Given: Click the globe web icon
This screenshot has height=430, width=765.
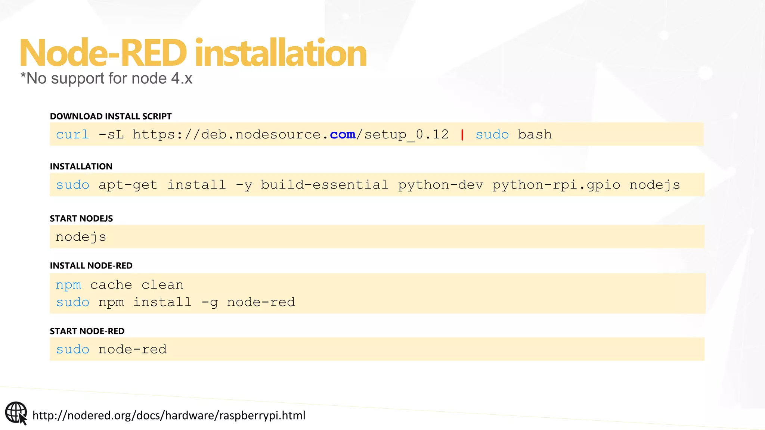Looking at the screenshot, I should click(x=16, y=413).
